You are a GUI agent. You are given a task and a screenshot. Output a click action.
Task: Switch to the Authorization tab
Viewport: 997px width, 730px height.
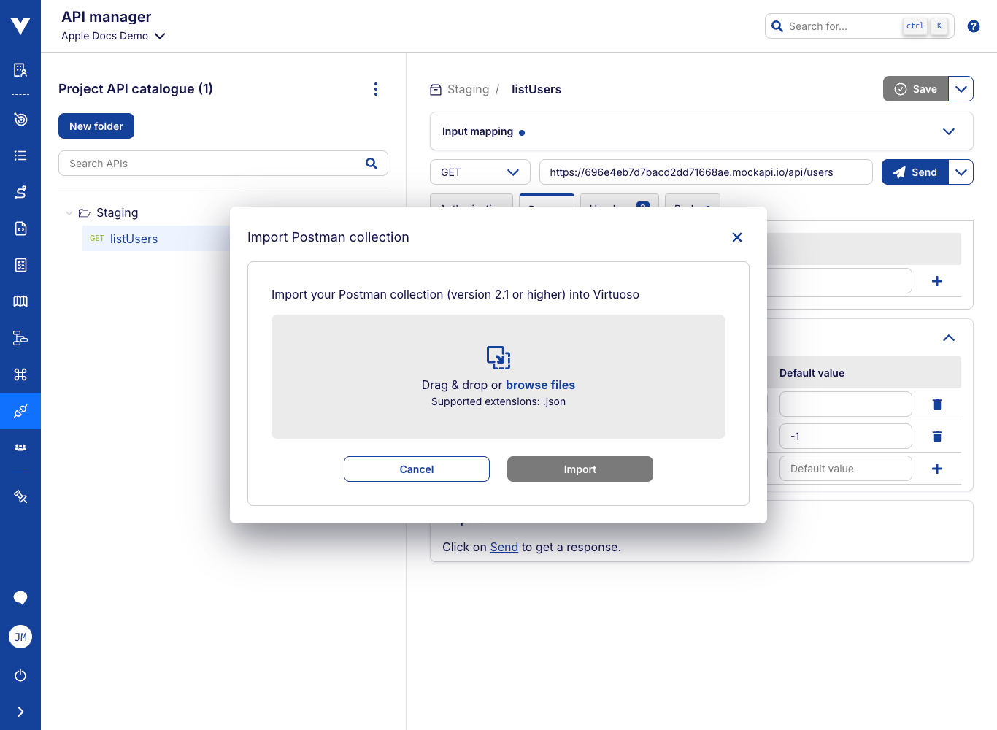pyautogui.click(x=471, y=207)
